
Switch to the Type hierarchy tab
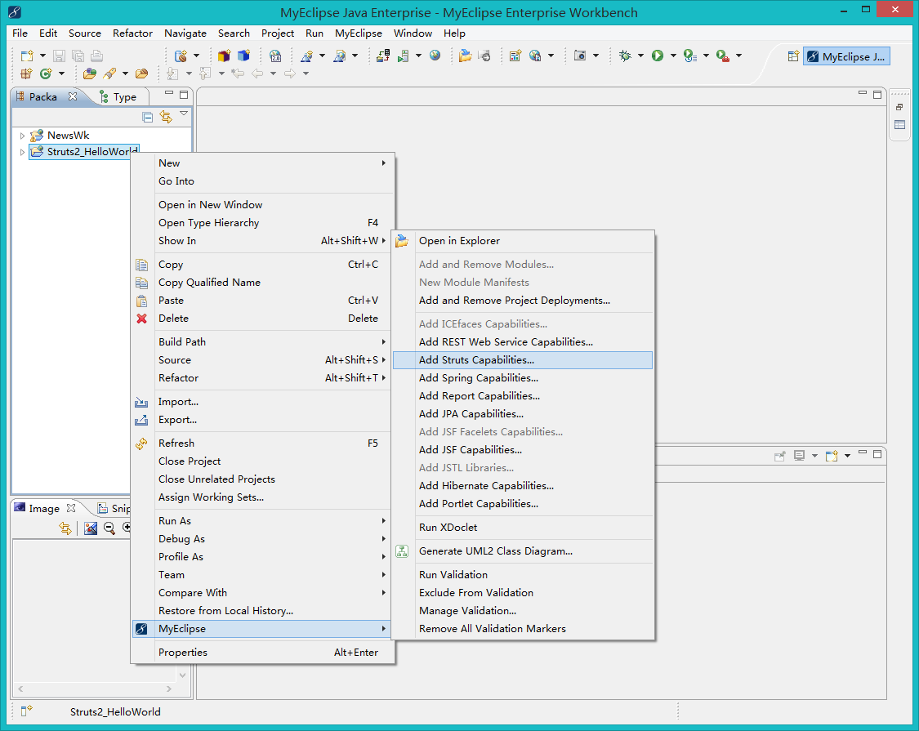pos(118,96)
